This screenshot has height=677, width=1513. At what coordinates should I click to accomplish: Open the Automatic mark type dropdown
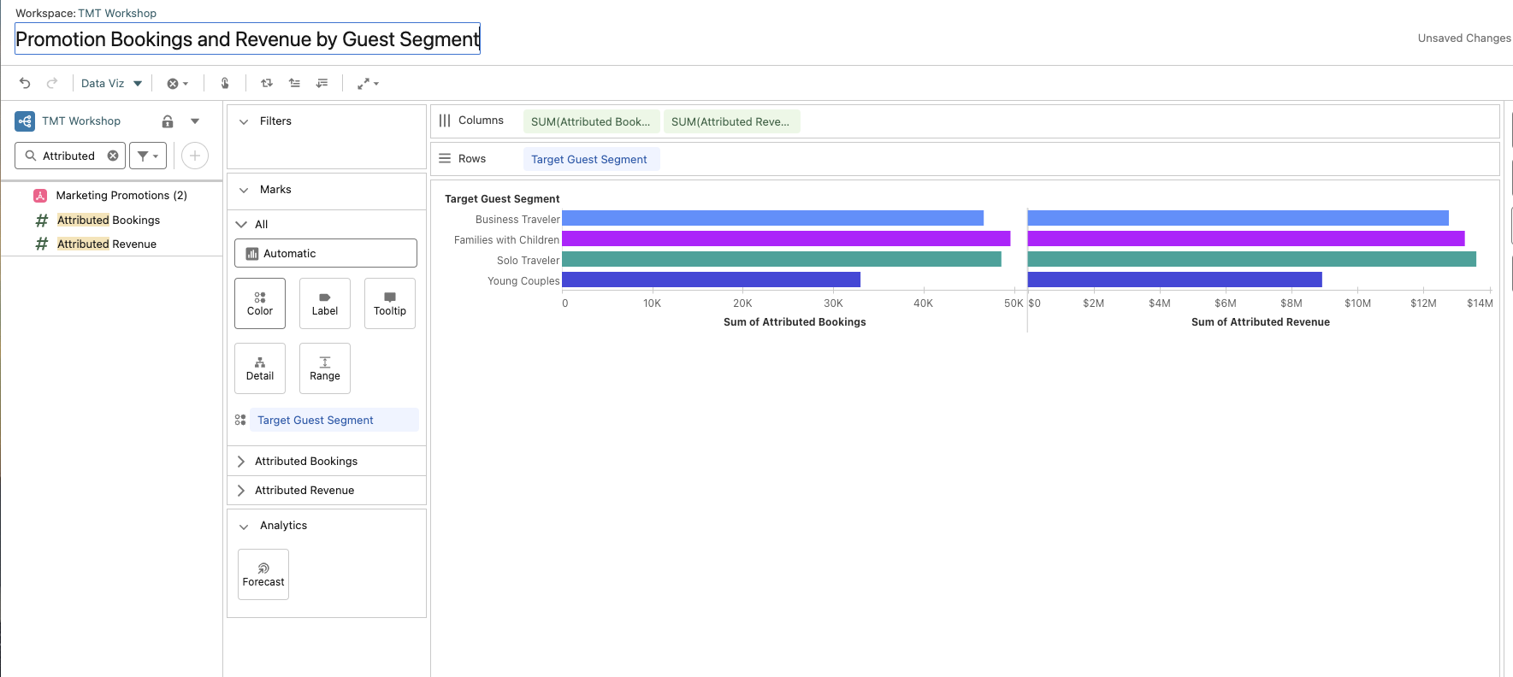click(326, 253)
